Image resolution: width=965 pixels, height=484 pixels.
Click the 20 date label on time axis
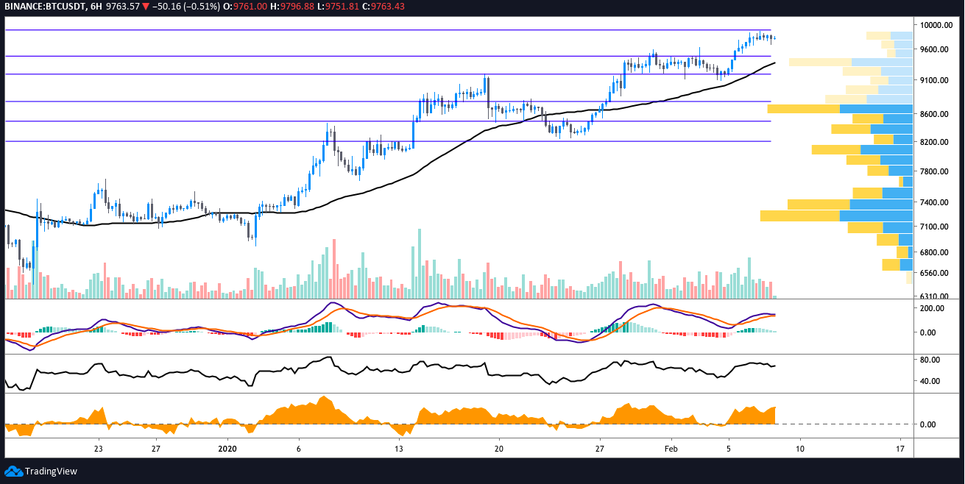coord(498,448)
